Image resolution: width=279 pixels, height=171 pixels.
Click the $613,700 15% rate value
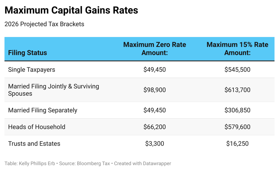[x=237, y=90]
